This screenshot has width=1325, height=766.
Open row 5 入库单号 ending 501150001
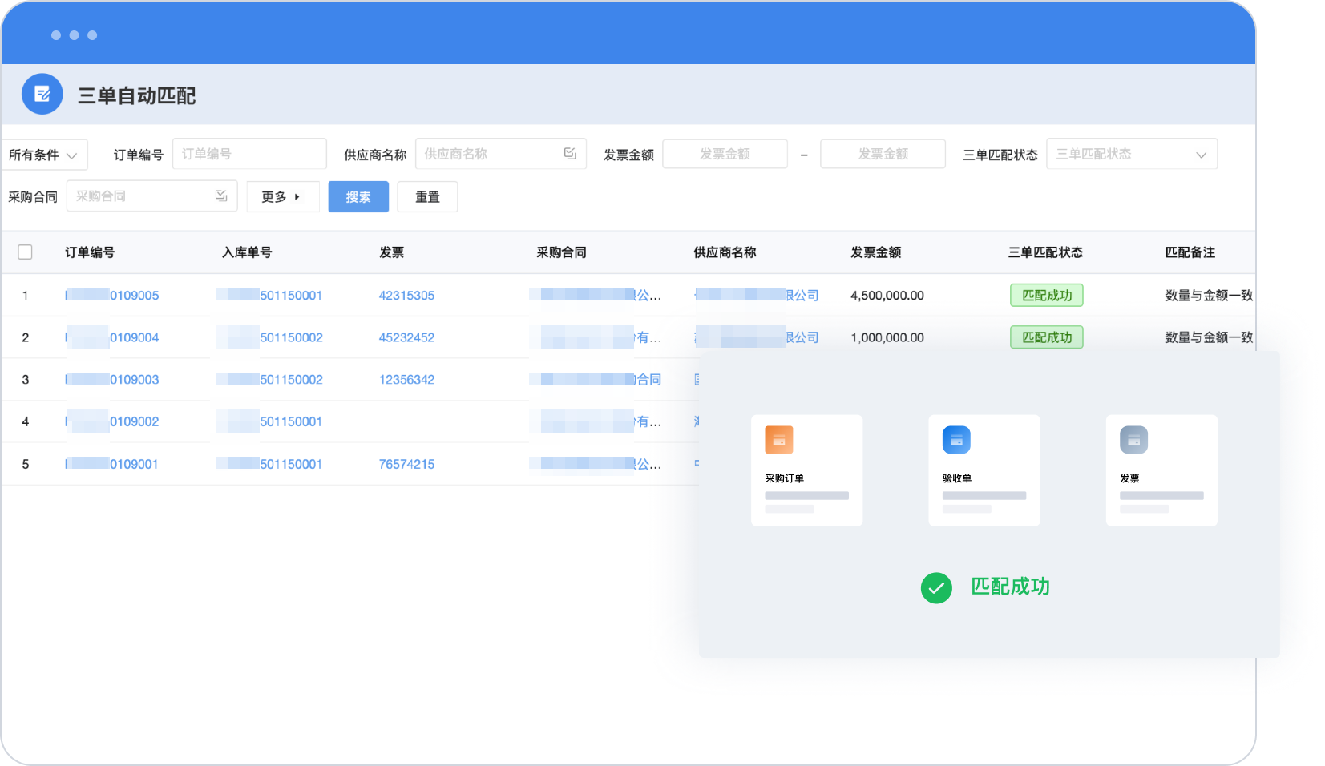pos(270,464)
